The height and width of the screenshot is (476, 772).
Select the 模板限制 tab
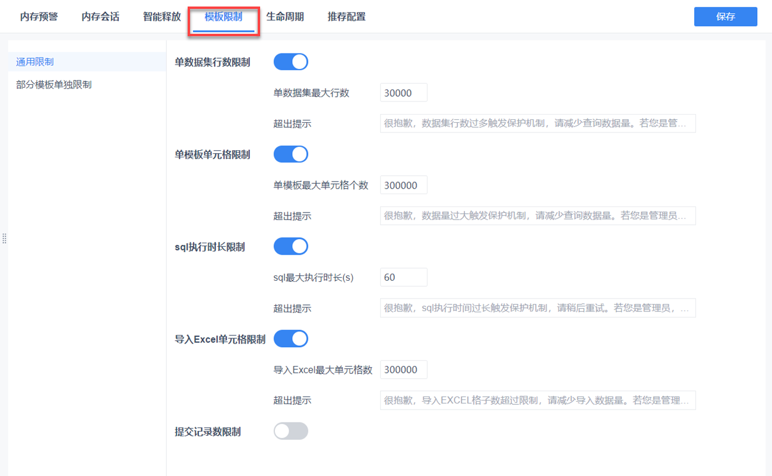[223, 17]
